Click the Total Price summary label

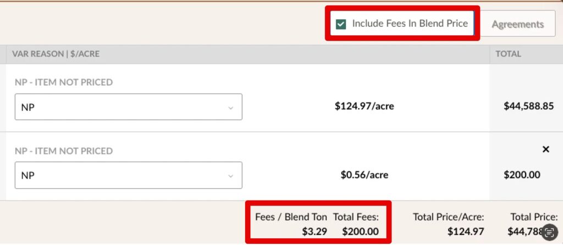[534, 217]
